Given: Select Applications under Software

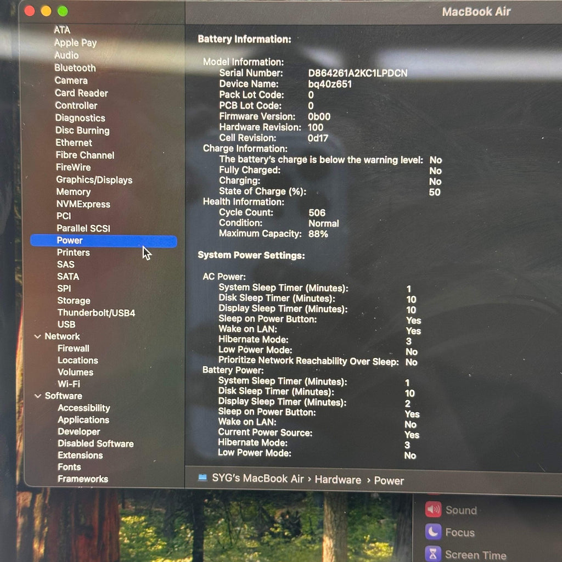Looking at the screenshot, I should click(83, 420).
